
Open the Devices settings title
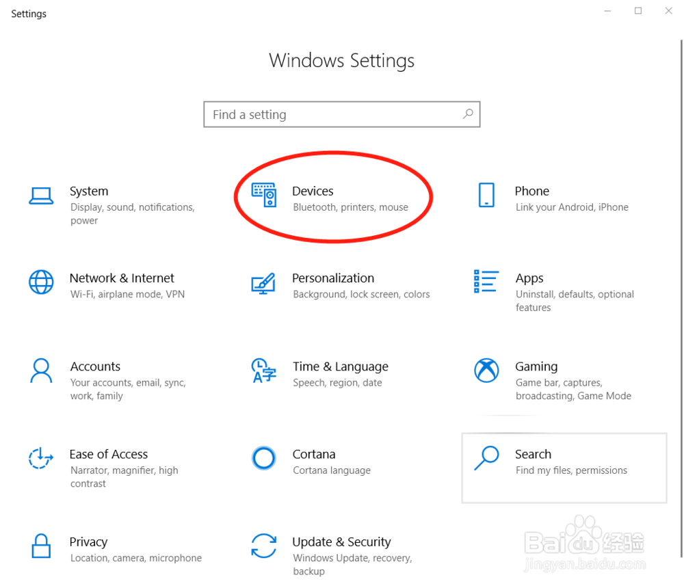(313, 191)
